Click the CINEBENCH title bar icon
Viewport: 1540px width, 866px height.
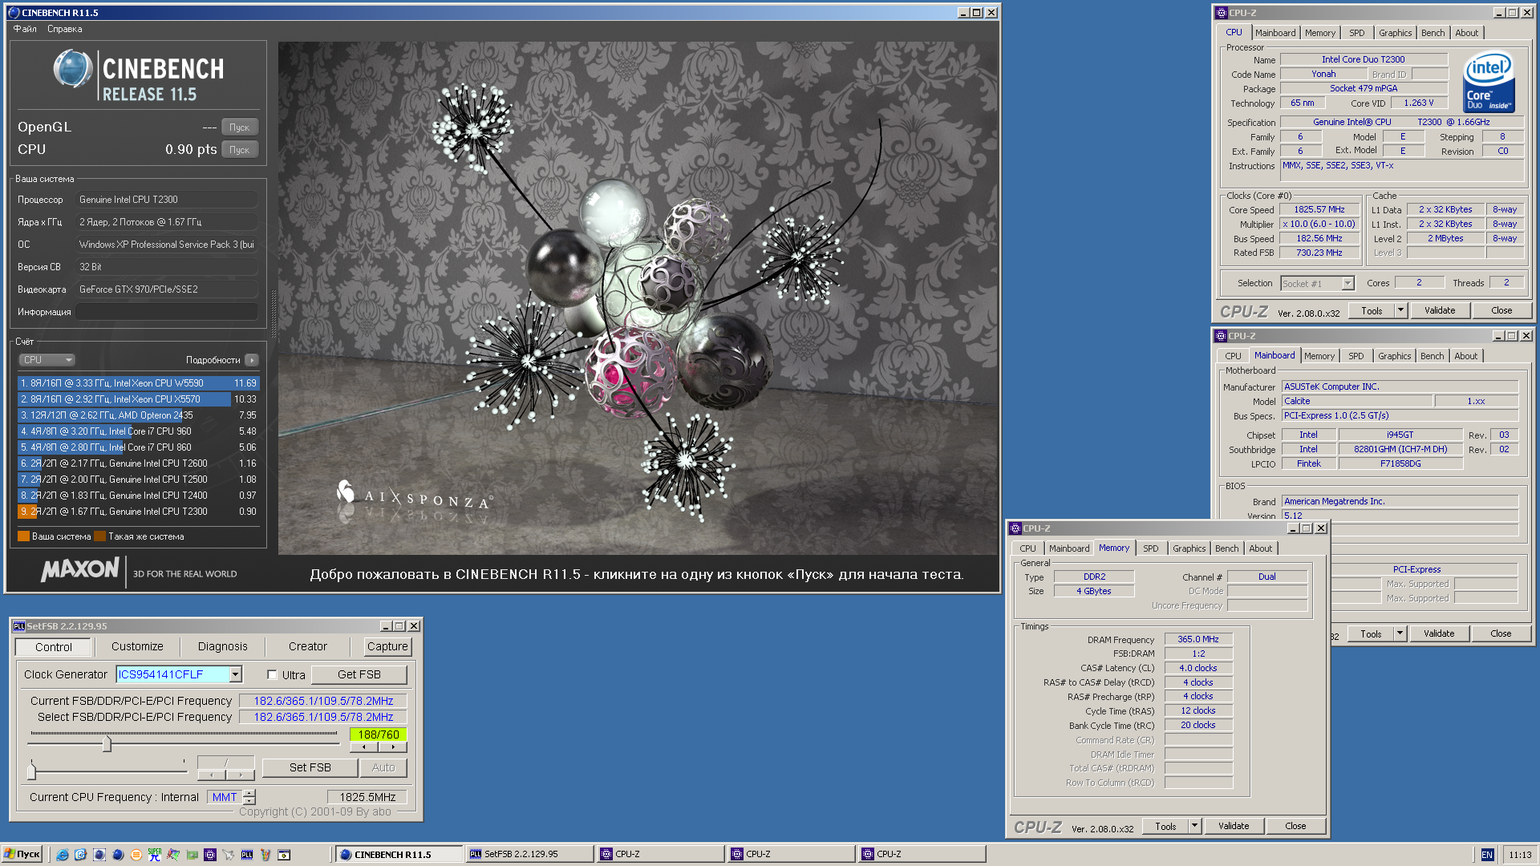[14, 13]
